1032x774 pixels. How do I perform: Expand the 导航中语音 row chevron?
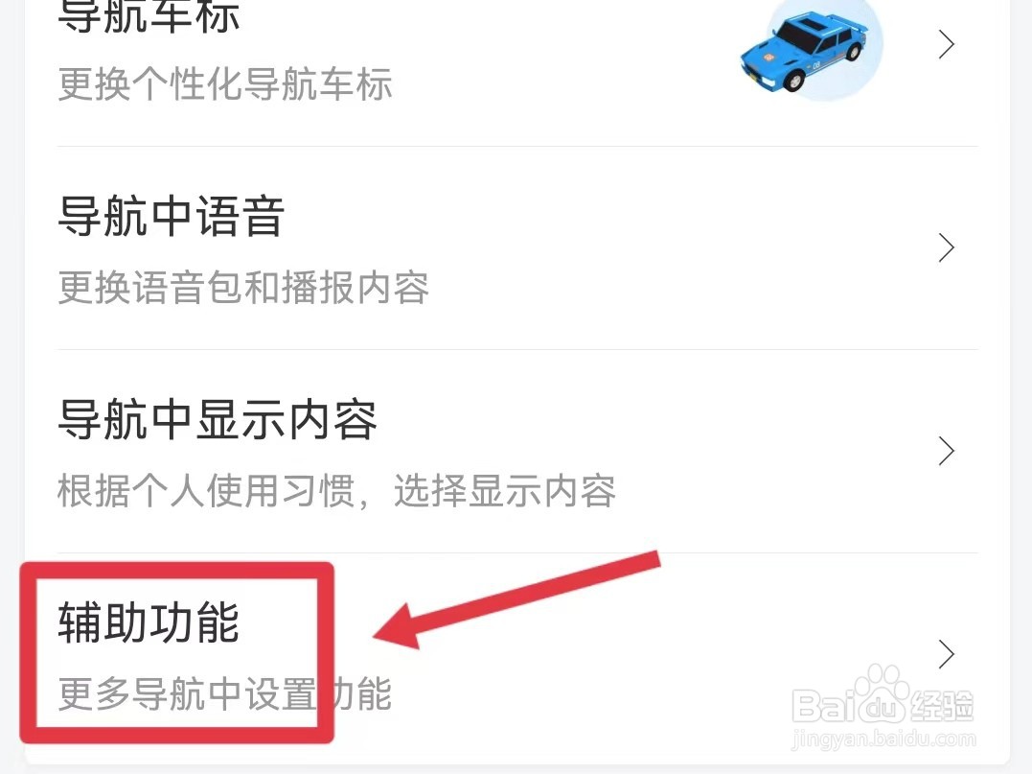947,247
